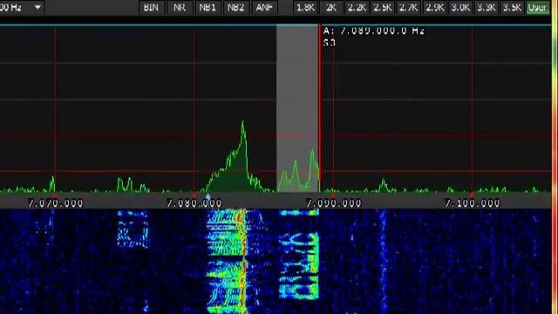The height and width of the screenshot is (314, 558).
Task: Select the User filter preset
Action: [537, 8]
